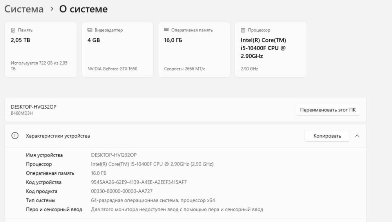Click the Имя устройства label

(44, 155)
